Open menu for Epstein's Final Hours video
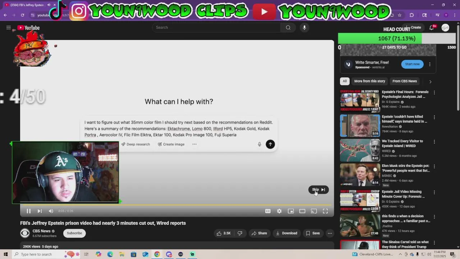The height and width of the screenshot is (259, 460). click(434, 92)
